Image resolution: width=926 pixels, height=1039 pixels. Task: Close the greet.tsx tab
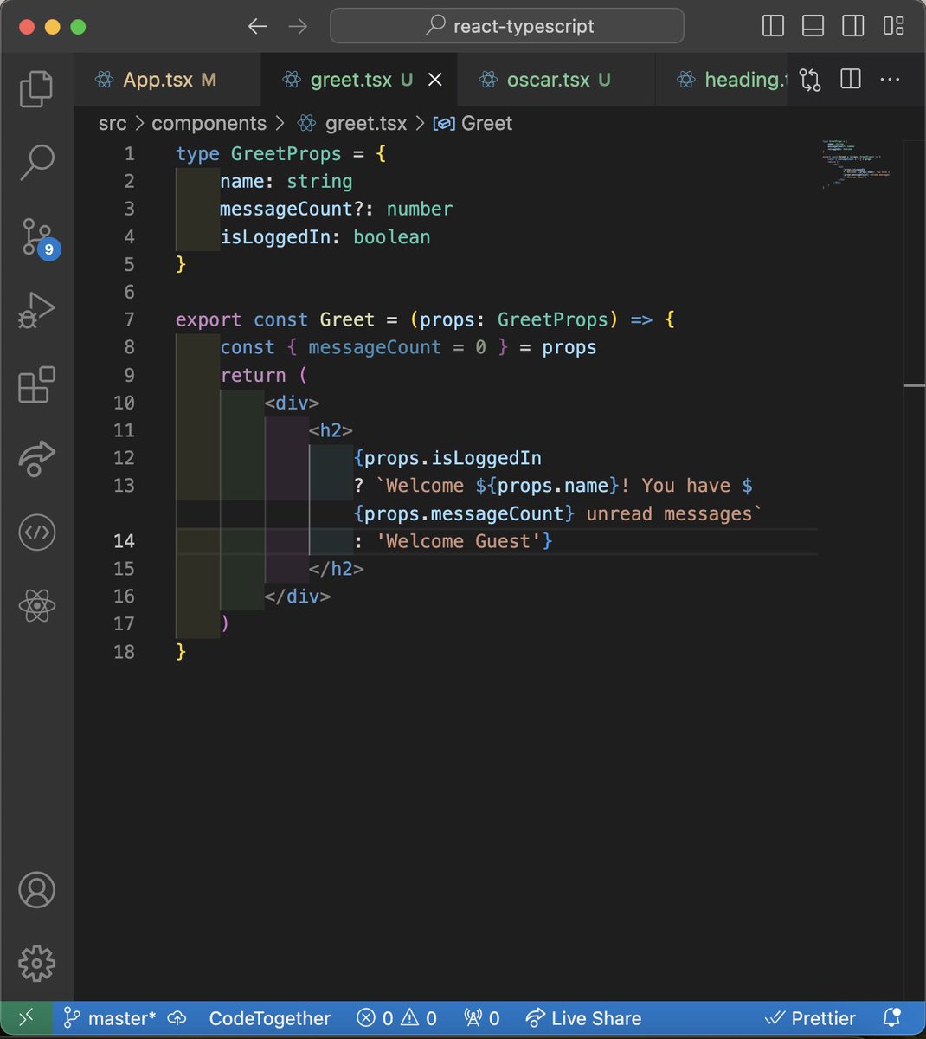(x=435, y=80)
